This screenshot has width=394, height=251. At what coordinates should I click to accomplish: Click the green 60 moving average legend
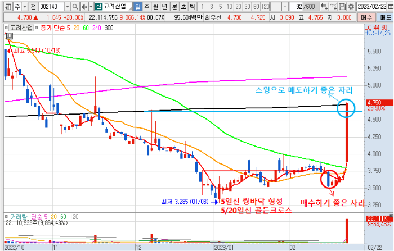(x=86, y=28)
